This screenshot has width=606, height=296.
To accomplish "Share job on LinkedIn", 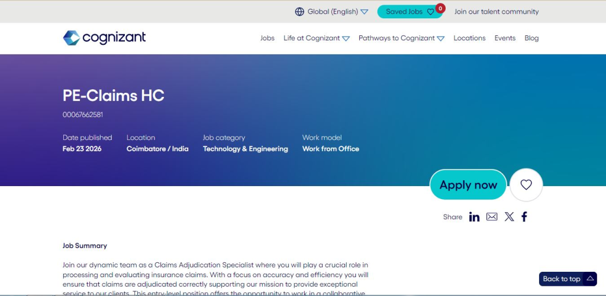I will pos(474,217).
